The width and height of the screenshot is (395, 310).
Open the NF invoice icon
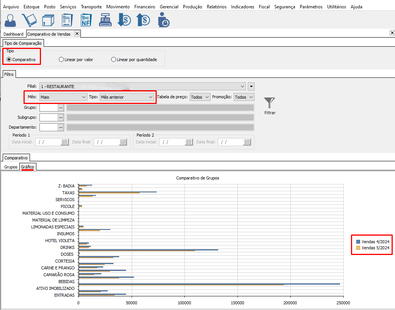86,20
